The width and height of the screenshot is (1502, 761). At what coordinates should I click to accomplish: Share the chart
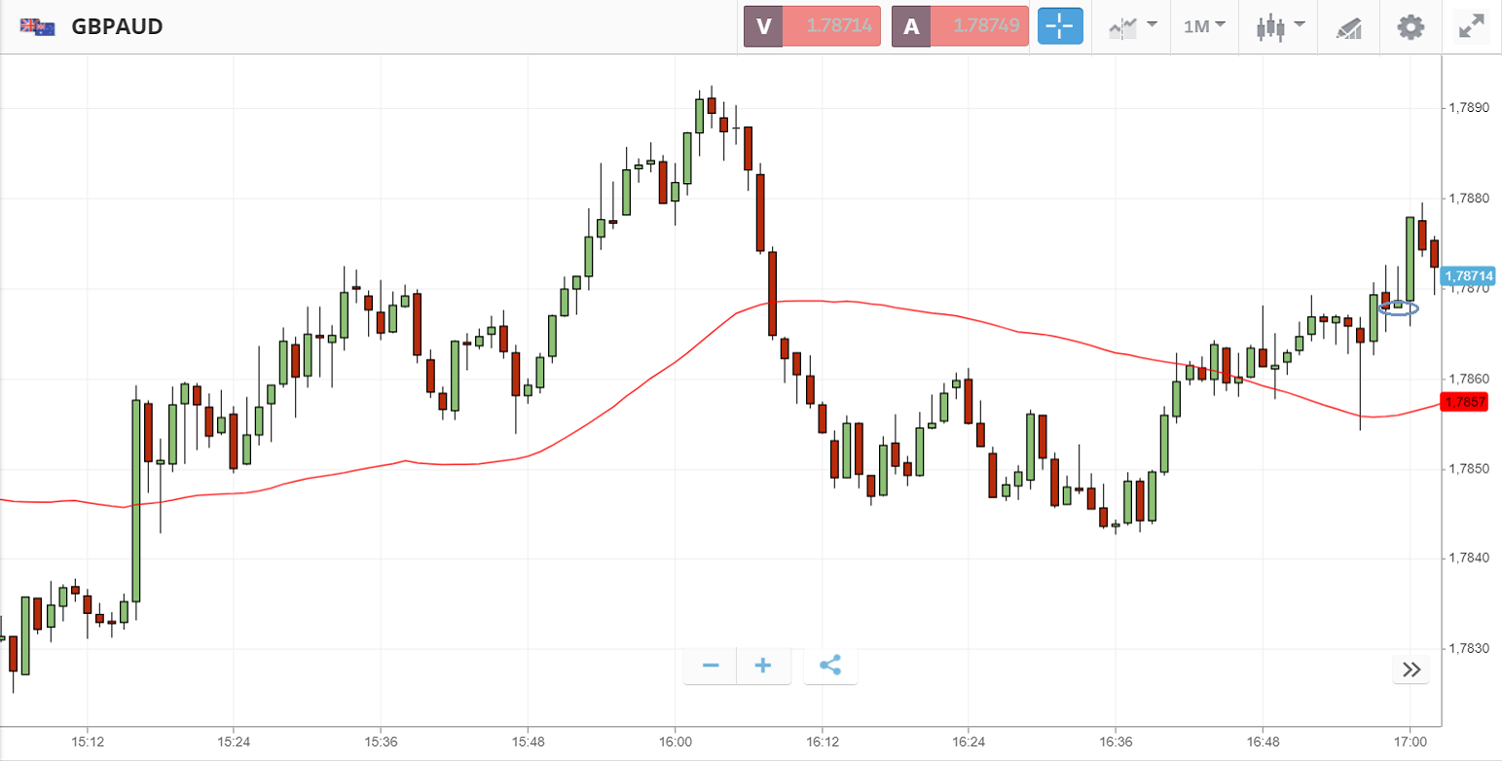[830, 666]
